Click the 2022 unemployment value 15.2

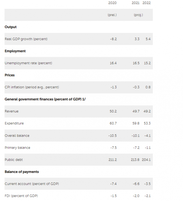point(147,63)
